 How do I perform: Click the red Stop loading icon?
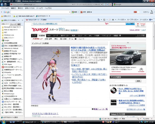pos(110,5)
